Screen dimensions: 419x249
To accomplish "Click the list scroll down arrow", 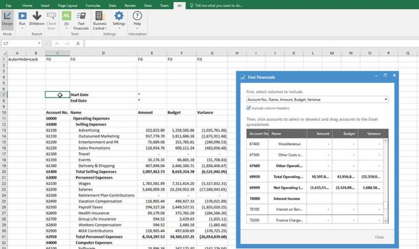I will click(385, 221).
